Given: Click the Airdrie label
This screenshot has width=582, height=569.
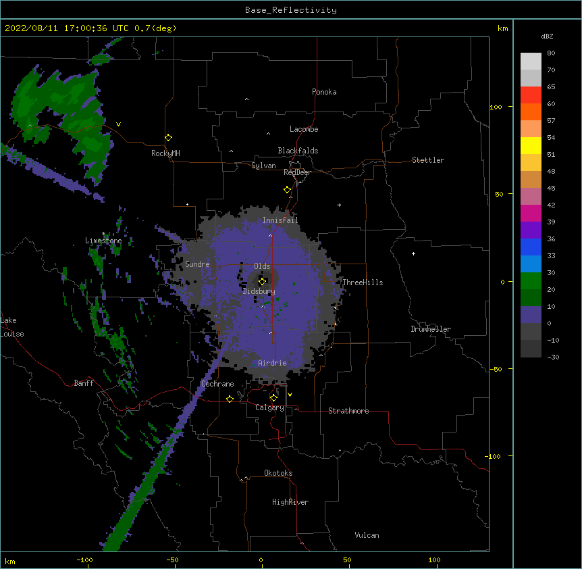Looking at the screenshot, I should click(272, 363).
